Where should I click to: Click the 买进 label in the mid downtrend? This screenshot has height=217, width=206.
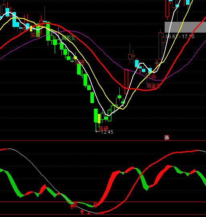point(80,62)
